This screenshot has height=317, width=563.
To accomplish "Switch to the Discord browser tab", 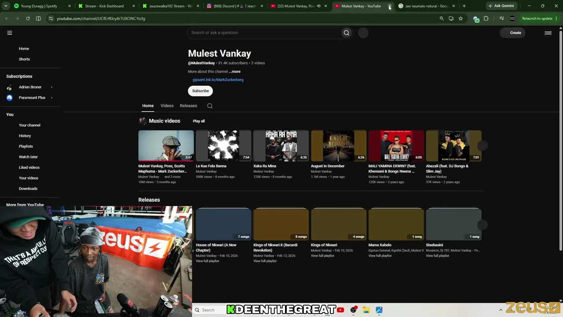I will (234, 6).
